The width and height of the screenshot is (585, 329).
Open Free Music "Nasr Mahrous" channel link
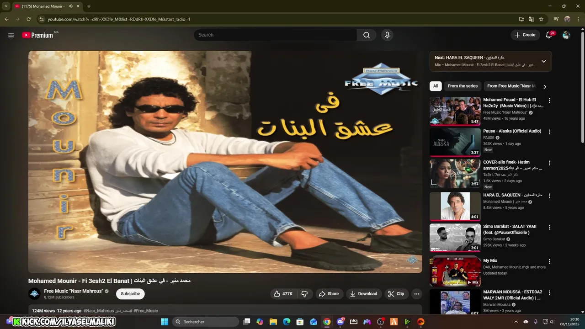[73, 291]
